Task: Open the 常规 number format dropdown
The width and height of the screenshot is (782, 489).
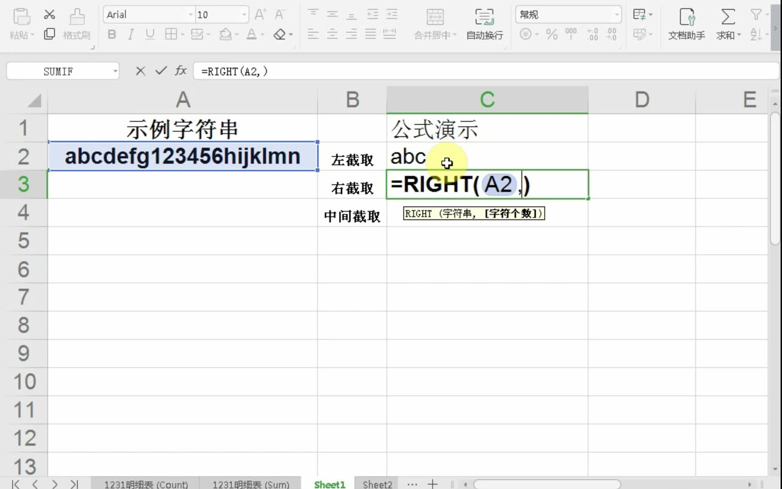Action: 567,13
